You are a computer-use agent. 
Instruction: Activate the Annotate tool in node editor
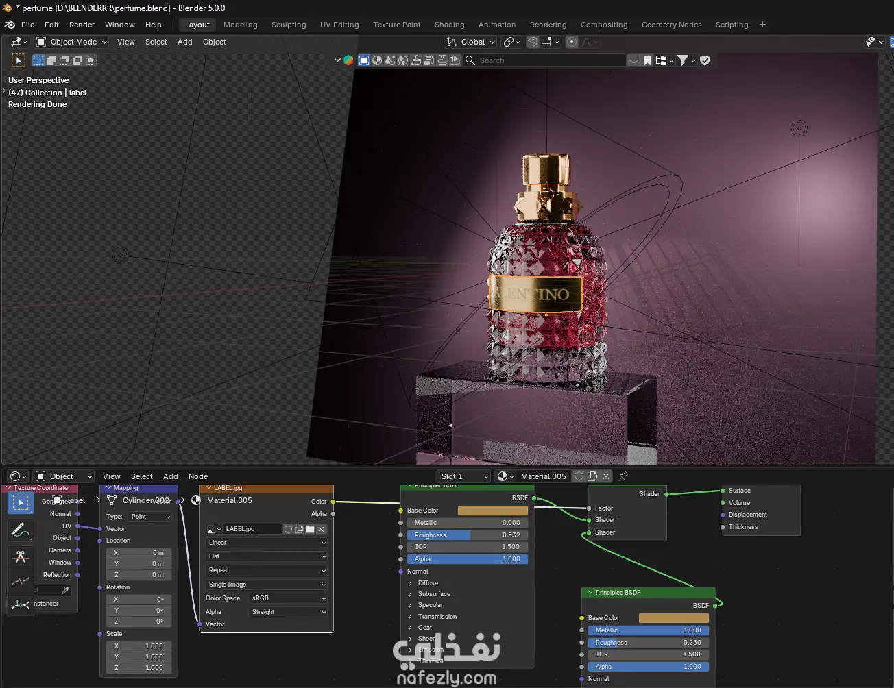point(21,529)
